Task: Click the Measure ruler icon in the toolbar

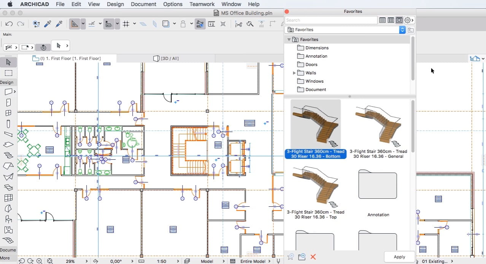Action: click(211, 24)
